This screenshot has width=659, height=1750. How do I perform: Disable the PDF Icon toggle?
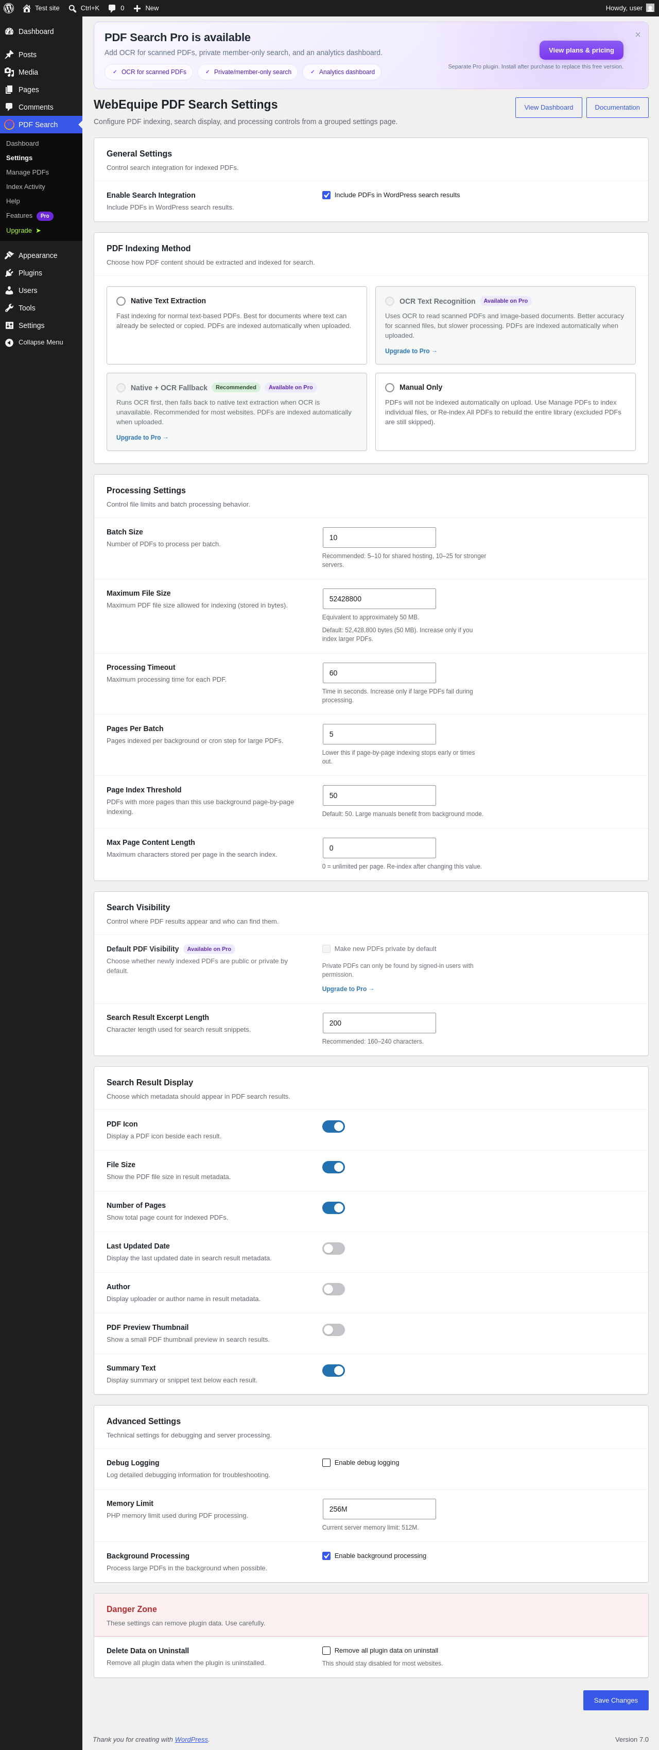(x=334, y=1125)
